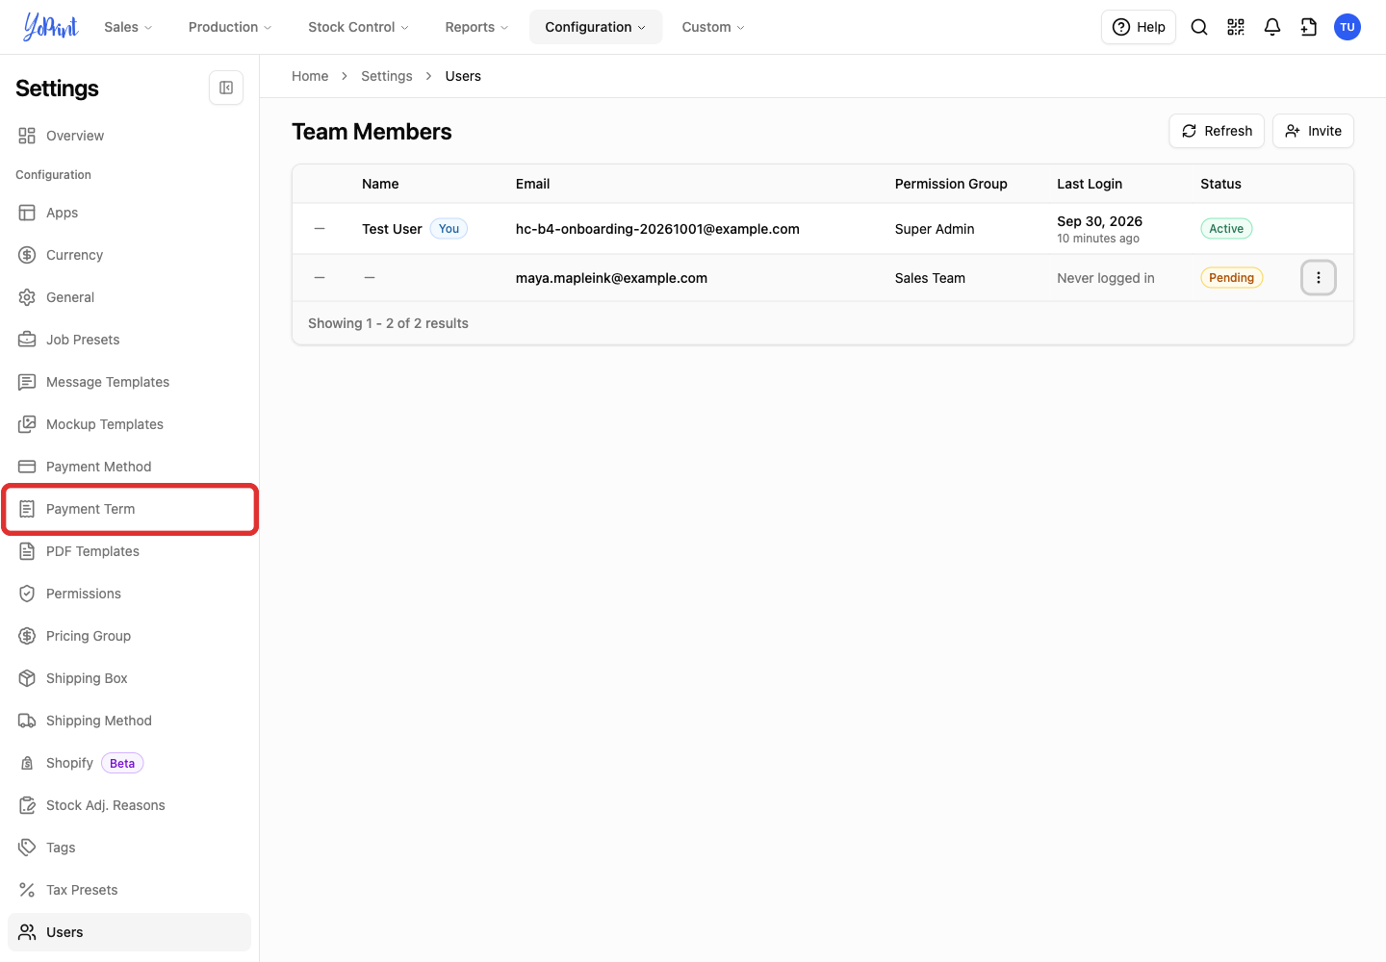The height and width of the screenshot is (962, 1386).
Task: Click the Mockup Templates icon
Action: click(x=27, y=424)
